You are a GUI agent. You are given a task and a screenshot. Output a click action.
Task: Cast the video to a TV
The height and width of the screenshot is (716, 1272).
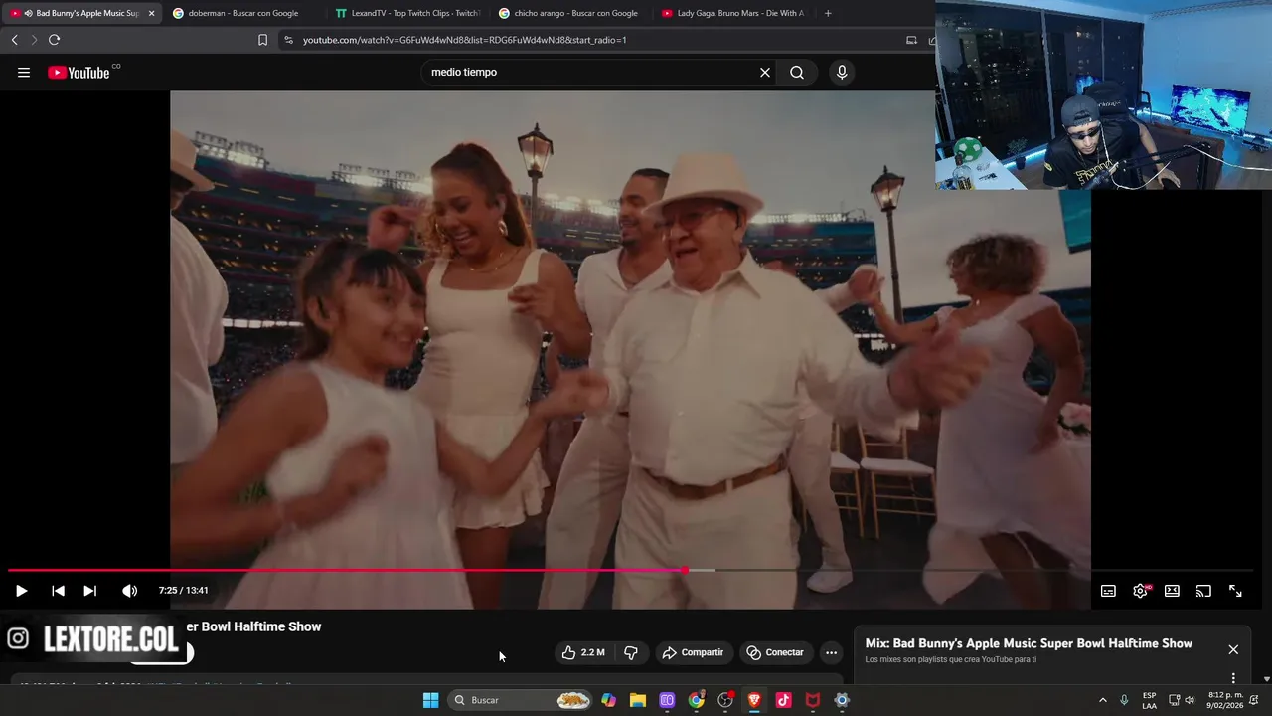tap(1203, 591)
